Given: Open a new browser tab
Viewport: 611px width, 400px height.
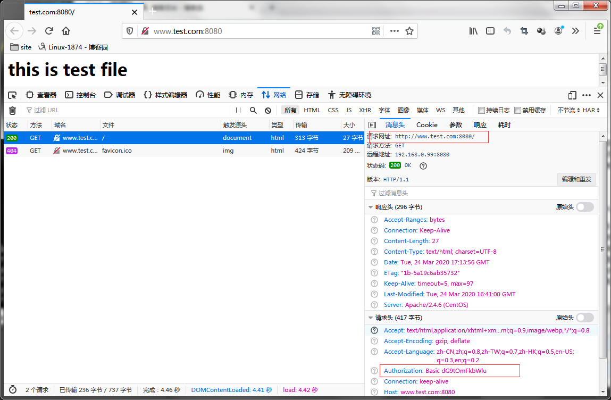Looking at the screenshot, I should [153, 11].
